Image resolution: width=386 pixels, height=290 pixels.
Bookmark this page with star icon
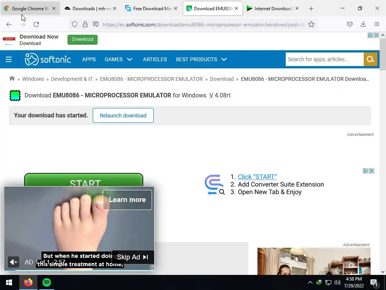point(311,24)
